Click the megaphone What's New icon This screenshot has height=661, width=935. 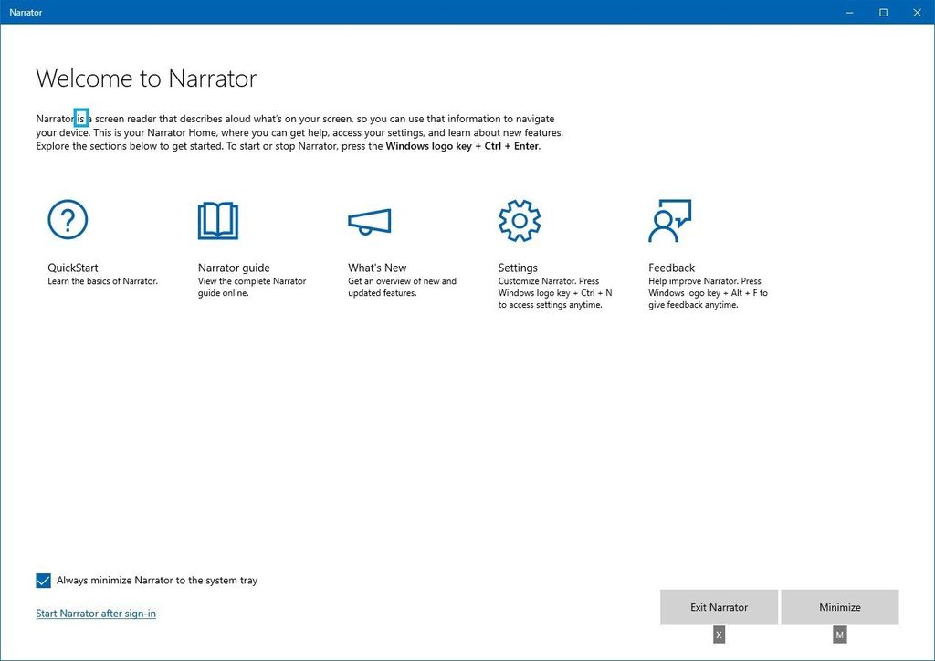tap(369, 219)
